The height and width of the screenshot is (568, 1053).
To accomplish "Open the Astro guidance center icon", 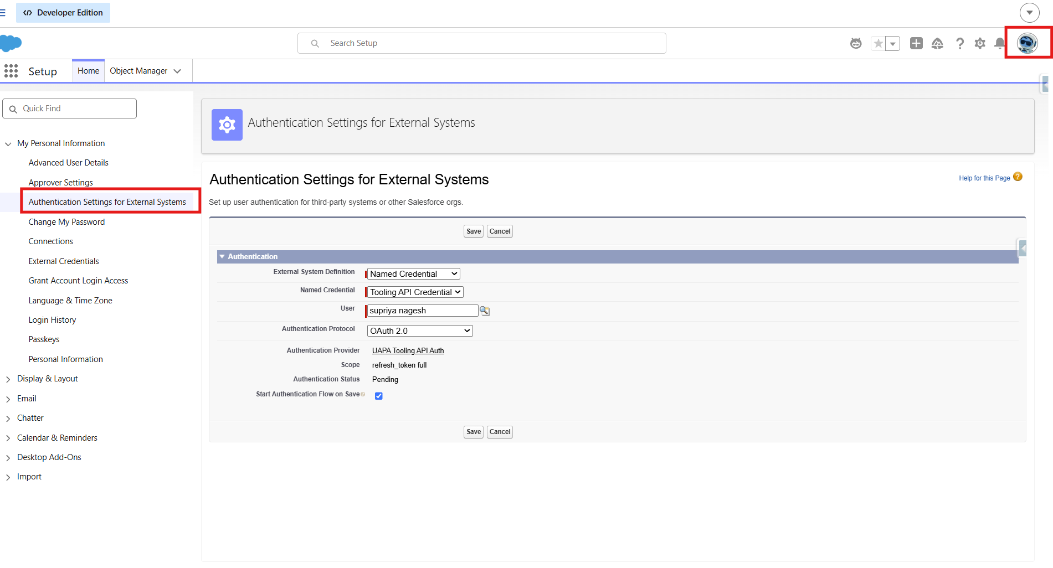I will pos(856,43).
